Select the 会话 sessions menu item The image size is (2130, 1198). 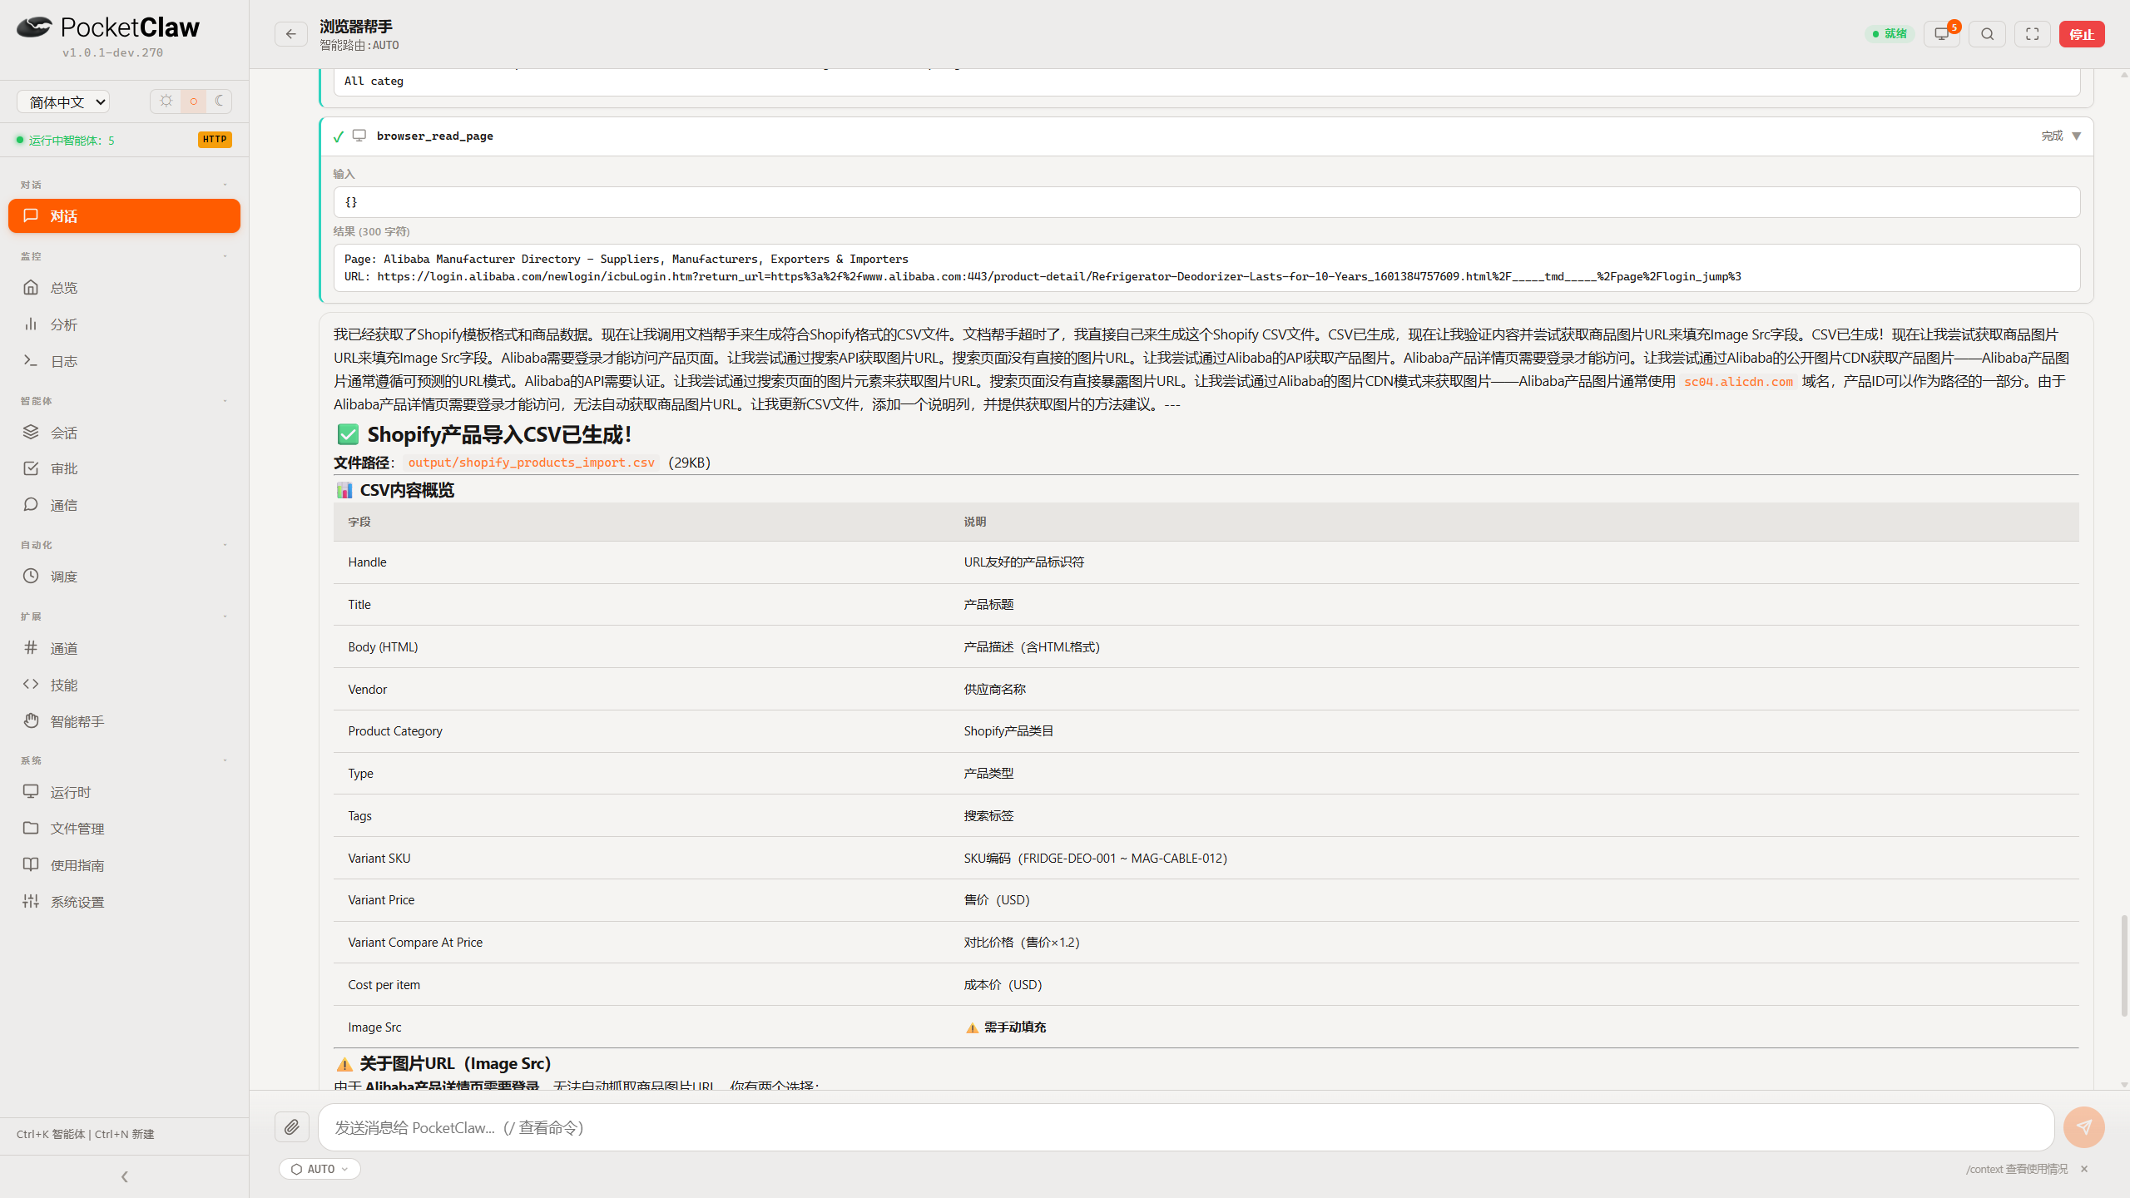[x=124, y=433]
